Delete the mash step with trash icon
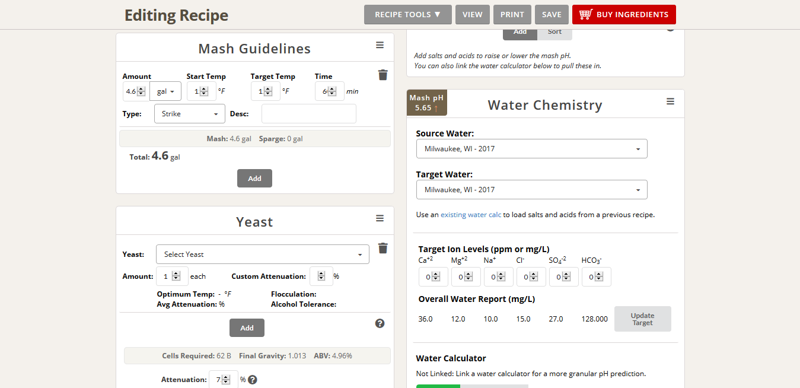Screen dimensions: 800x388 coord(383,75)
